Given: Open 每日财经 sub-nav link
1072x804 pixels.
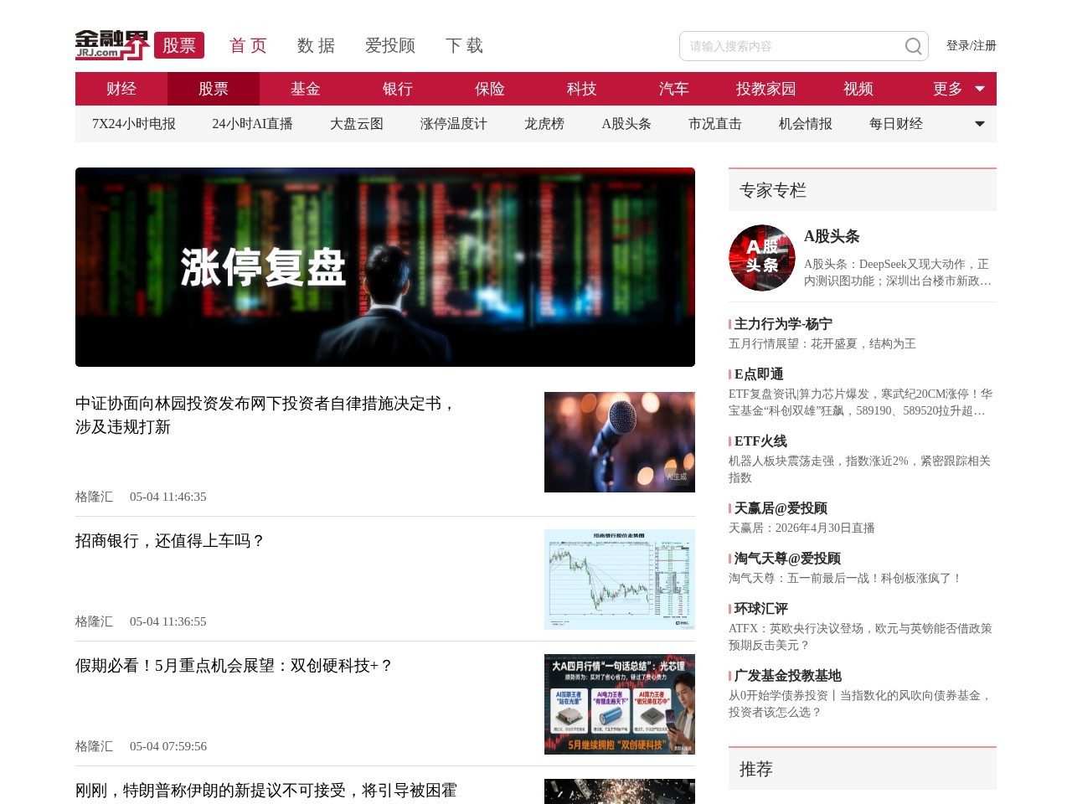Looking at the screenshot, I should click(x=896, y=124).
